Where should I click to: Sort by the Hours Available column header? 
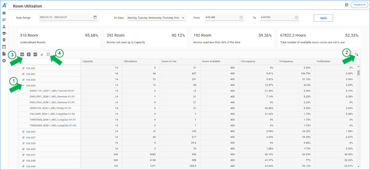[219, 62]
